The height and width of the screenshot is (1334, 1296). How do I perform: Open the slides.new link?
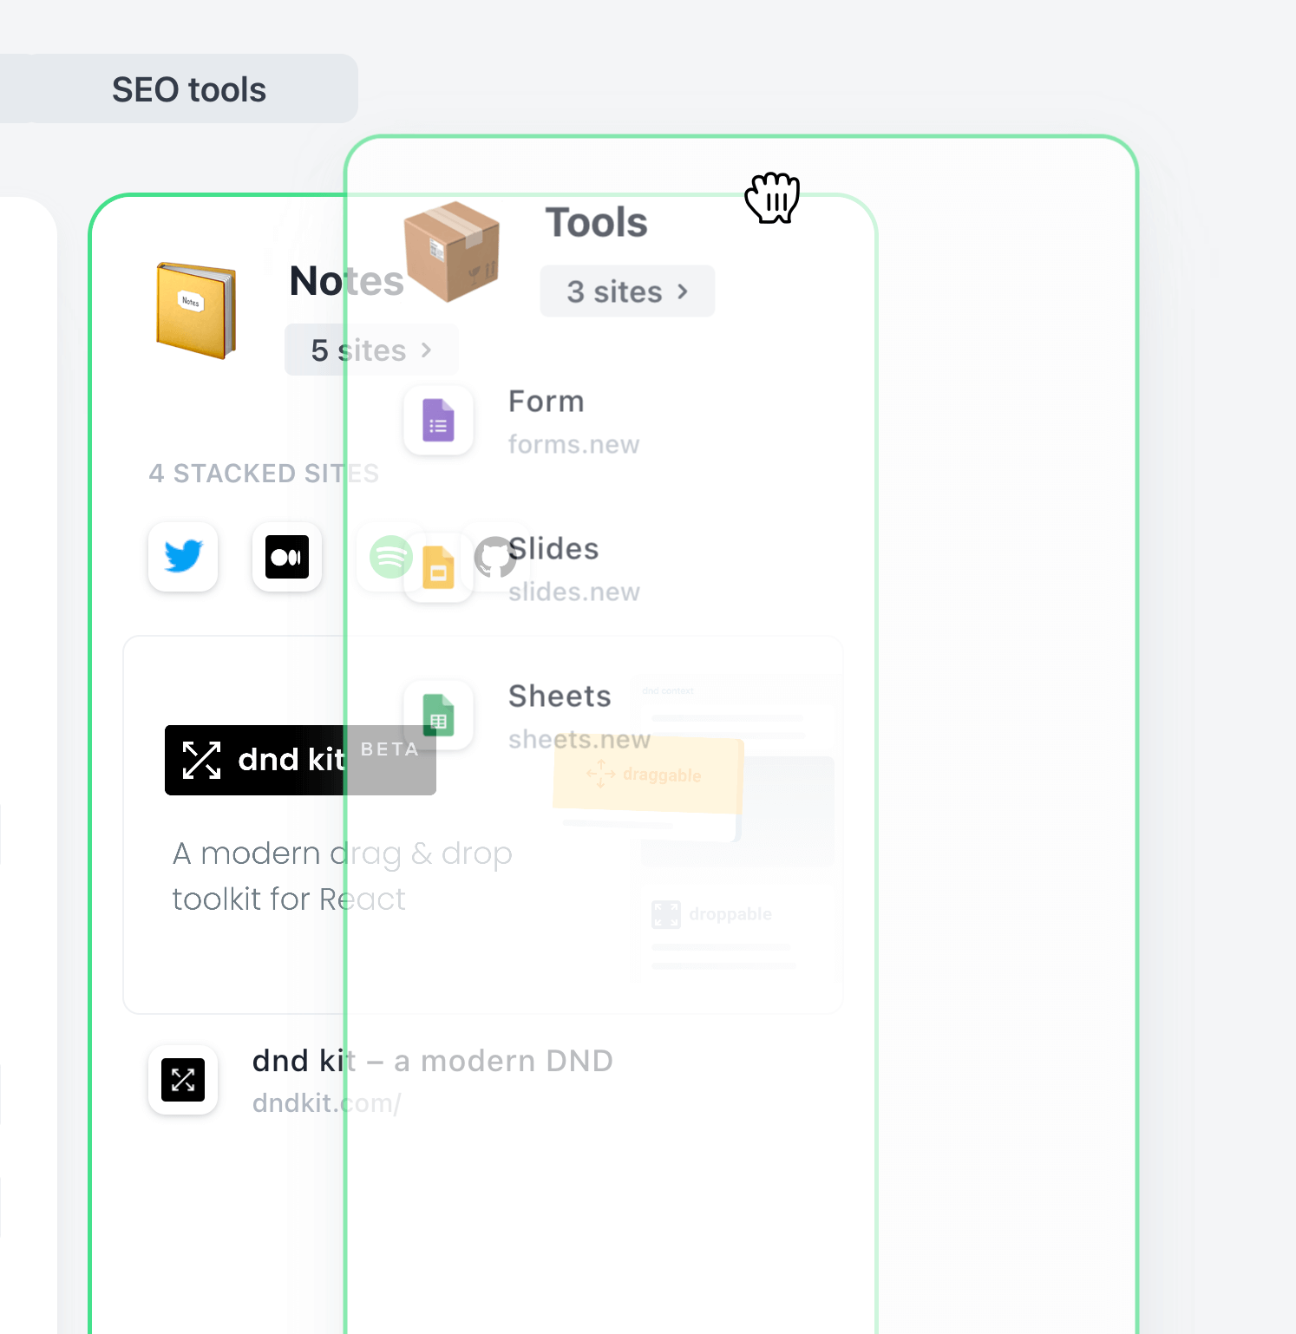point(574,592)
